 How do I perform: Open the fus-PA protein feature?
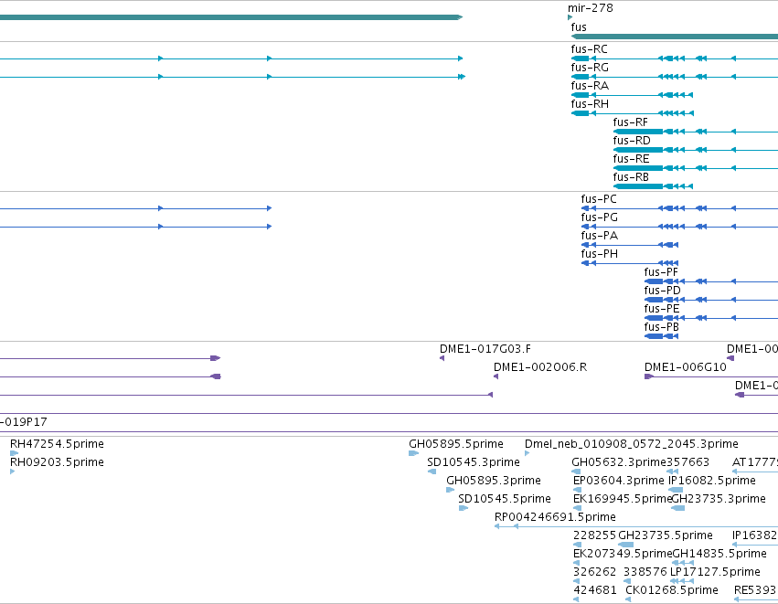(x=600, y=236)
